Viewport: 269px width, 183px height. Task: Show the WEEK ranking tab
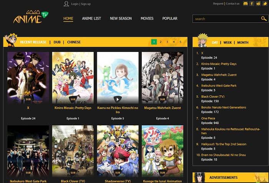227,43
